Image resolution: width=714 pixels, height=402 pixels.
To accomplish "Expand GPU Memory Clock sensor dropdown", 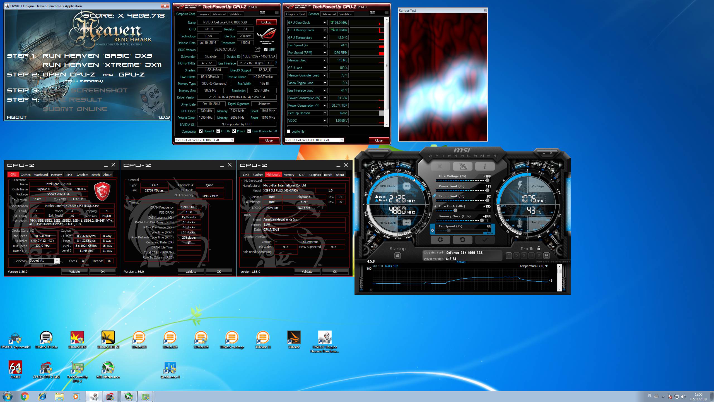I will [x=325, y=30].
